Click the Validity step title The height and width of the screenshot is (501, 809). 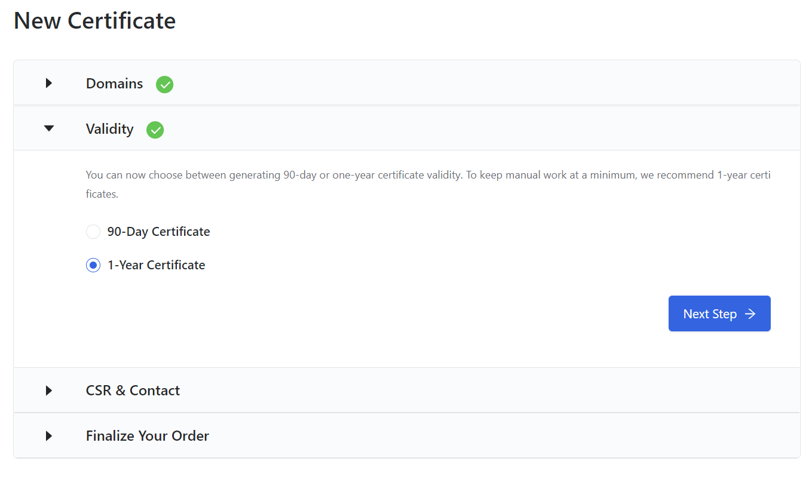(109, 129)
